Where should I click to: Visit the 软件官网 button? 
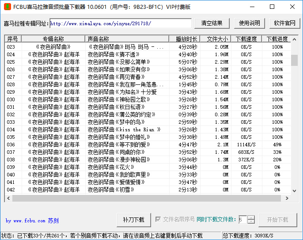(284, 23)
